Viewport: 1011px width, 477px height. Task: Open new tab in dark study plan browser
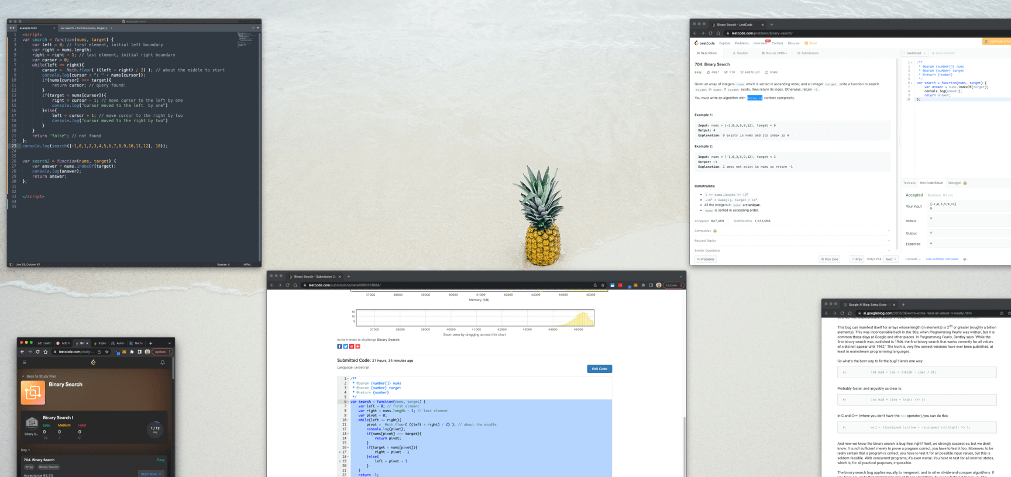click(x=150, y=343)
